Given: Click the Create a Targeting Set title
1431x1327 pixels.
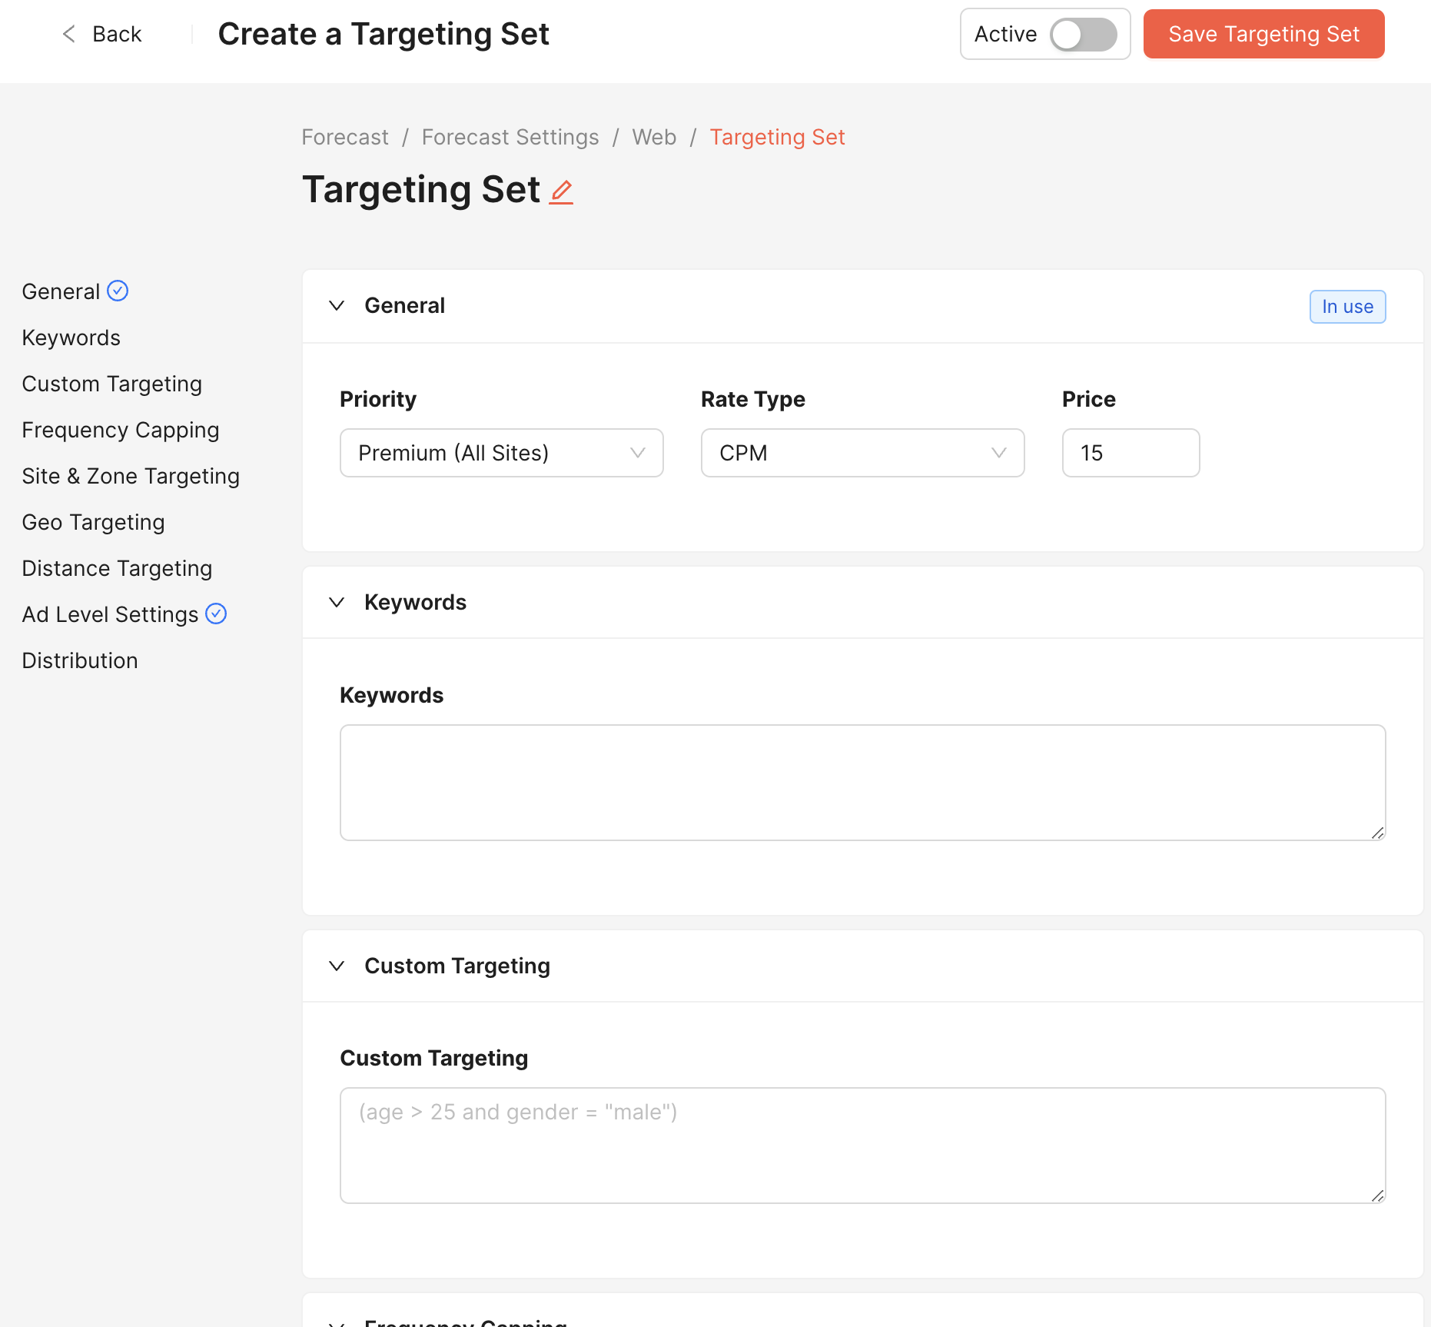Looking at the screenshot, I should coord(383,34).
